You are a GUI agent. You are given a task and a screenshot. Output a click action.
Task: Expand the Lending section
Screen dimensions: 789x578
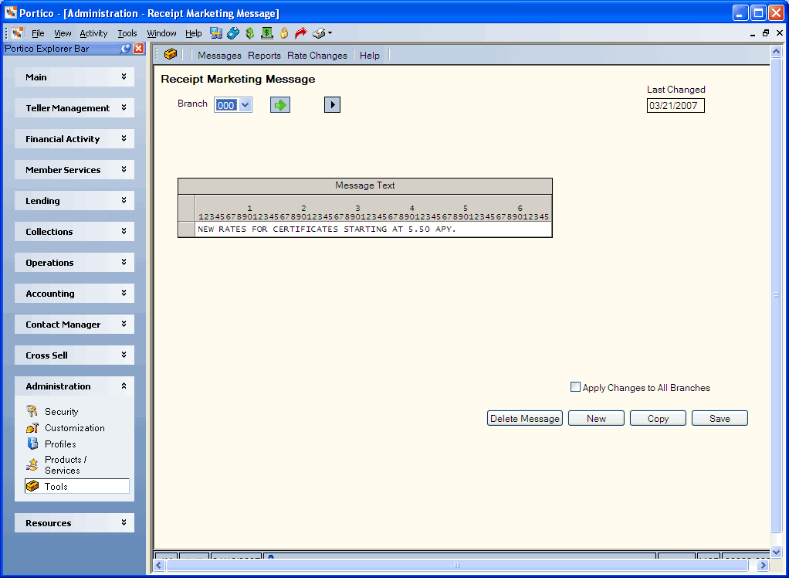(x=74, y=200)
